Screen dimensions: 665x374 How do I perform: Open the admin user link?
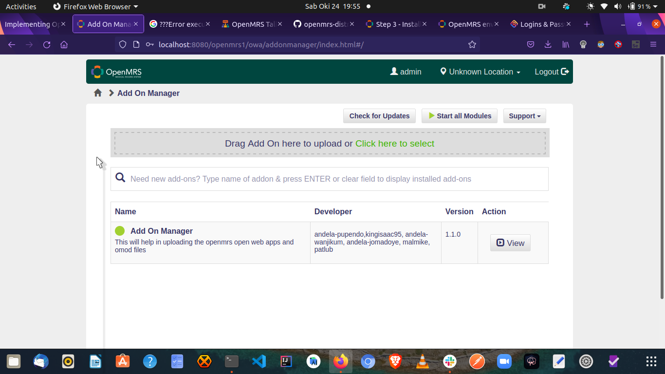[406, 72]
